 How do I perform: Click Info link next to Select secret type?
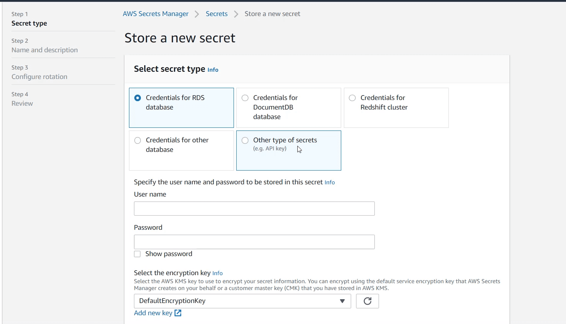213,70
